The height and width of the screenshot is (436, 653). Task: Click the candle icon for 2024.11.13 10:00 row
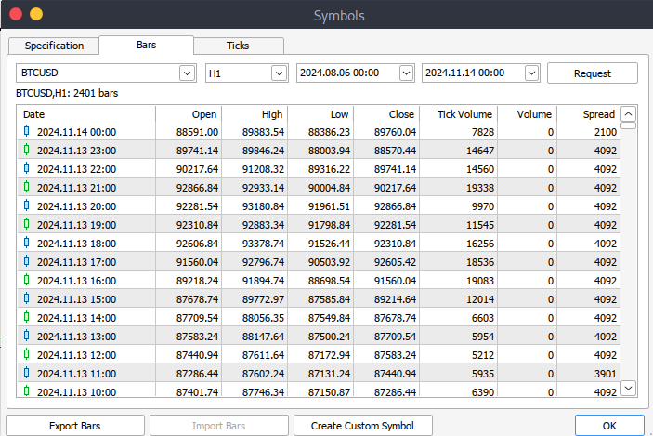point(27,391)
